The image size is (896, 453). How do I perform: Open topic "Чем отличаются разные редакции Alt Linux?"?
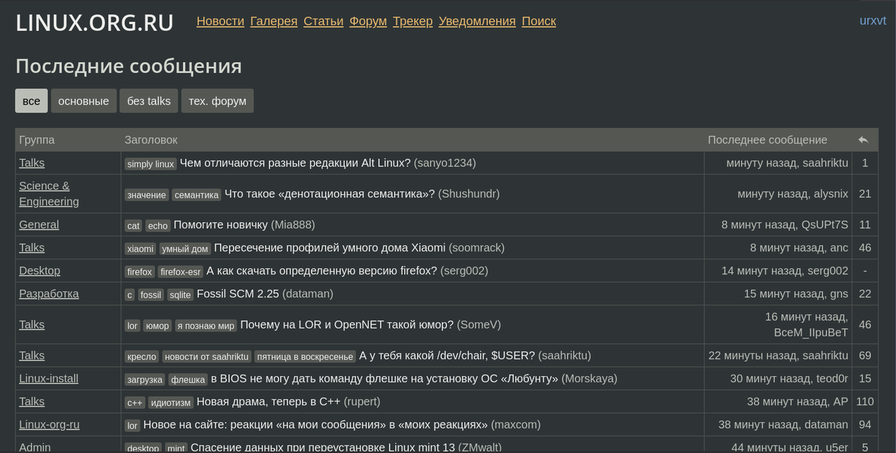[x=295, y=163]
